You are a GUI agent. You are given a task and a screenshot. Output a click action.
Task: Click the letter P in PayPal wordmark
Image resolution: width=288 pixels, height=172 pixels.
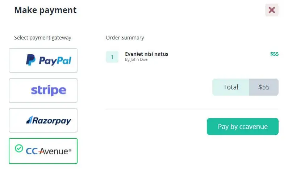point(43,60)
